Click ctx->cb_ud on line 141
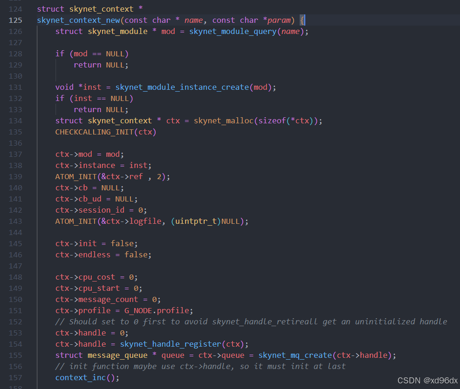The height and width of the screenshot is (389, 460). [x=78, y=199]
